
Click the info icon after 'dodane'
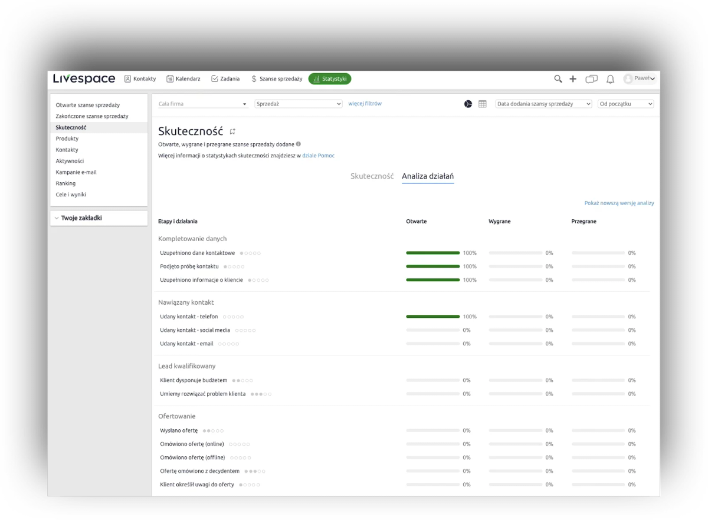[299, 144]
